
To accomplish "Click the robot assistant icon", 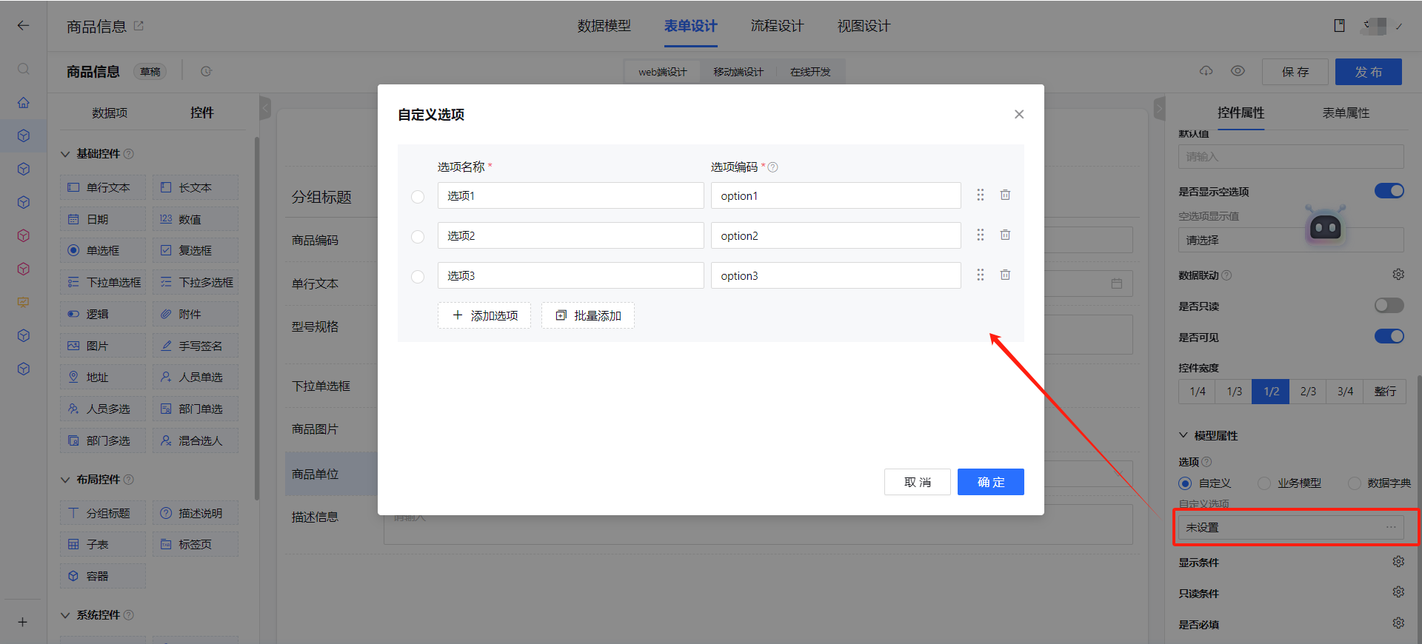I will click(1325, 226).
